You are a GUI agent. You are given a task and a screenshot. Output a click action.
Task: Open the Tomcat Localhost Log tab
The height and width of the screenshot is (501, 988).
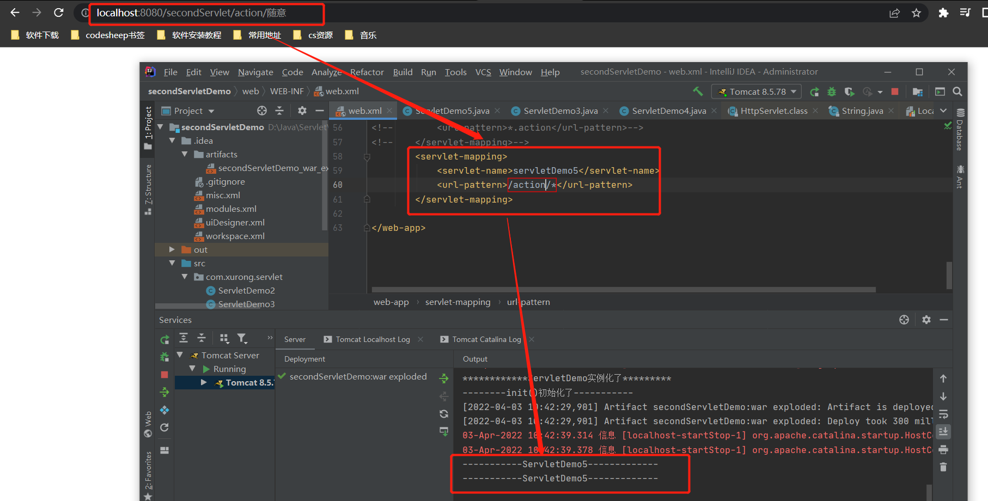pyautogui.click(x=373, y=339)
